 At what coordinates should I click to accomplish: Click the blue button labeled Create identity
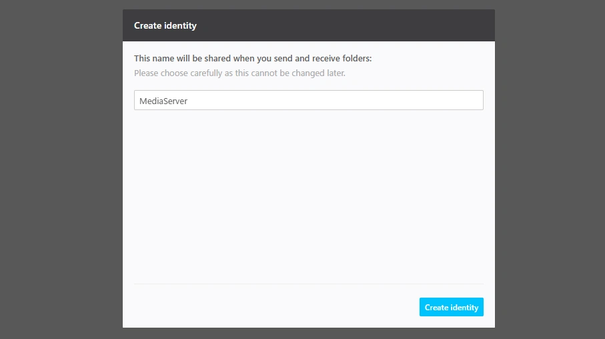[x=451, y=307]
